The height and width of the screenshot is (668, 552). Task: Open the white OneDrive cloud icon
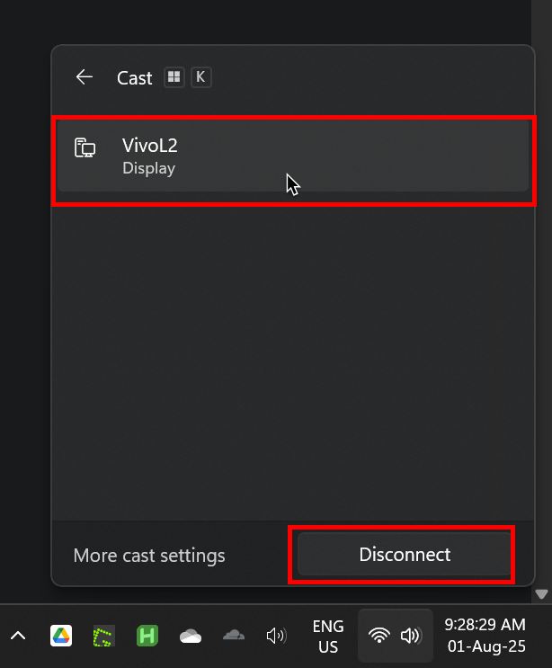tap(191, 636)
